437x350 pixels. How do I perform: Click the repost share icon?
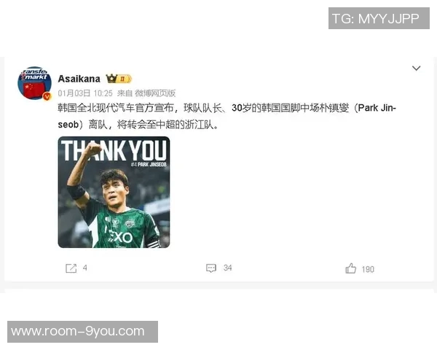[x=71, y=268]
